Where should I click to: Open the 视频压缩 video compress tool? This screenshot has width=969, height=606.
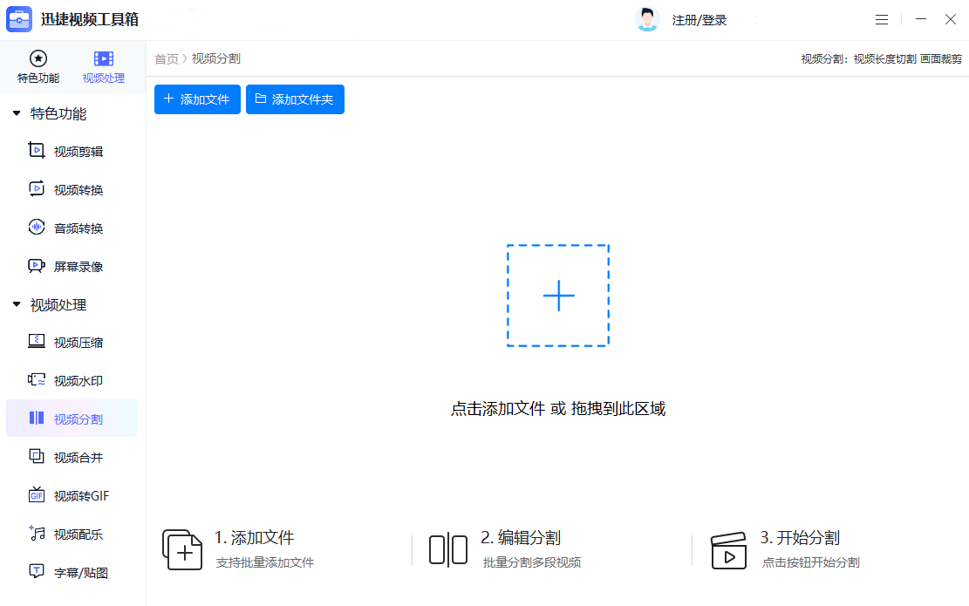pyautogui.click(x=78, y=343)
